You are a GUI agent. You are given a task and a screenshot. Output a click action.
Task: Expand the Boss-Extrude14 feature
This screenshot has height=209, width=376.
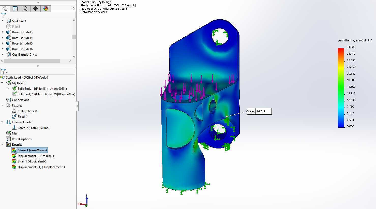click(x=3, y=38)
